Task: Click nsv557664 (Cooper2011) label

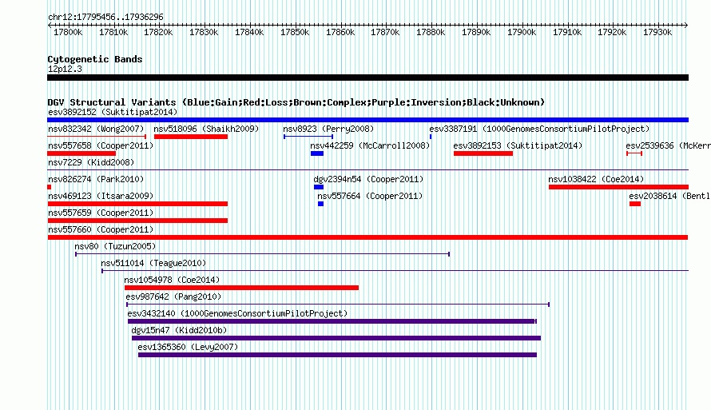Action: point(370,196)
